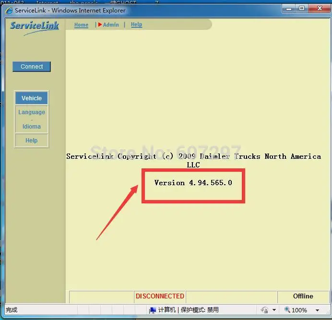Open the Home link in navigation bar
The width and height of the screenshot is (332, 320).
81,25
